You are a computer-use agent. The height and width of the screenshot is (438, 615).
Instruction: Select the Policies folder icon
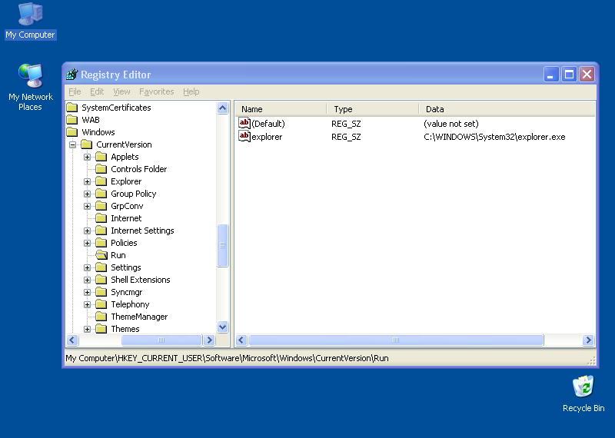click(x=101, y=243)
